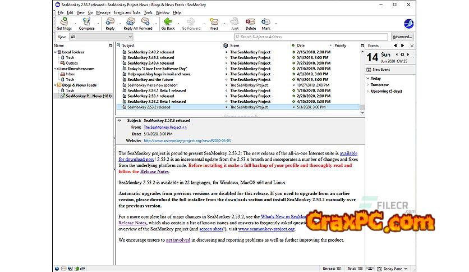Screen dimensions: 469x272
Task: Open the View filter dropdown
Action: point(100,37)
